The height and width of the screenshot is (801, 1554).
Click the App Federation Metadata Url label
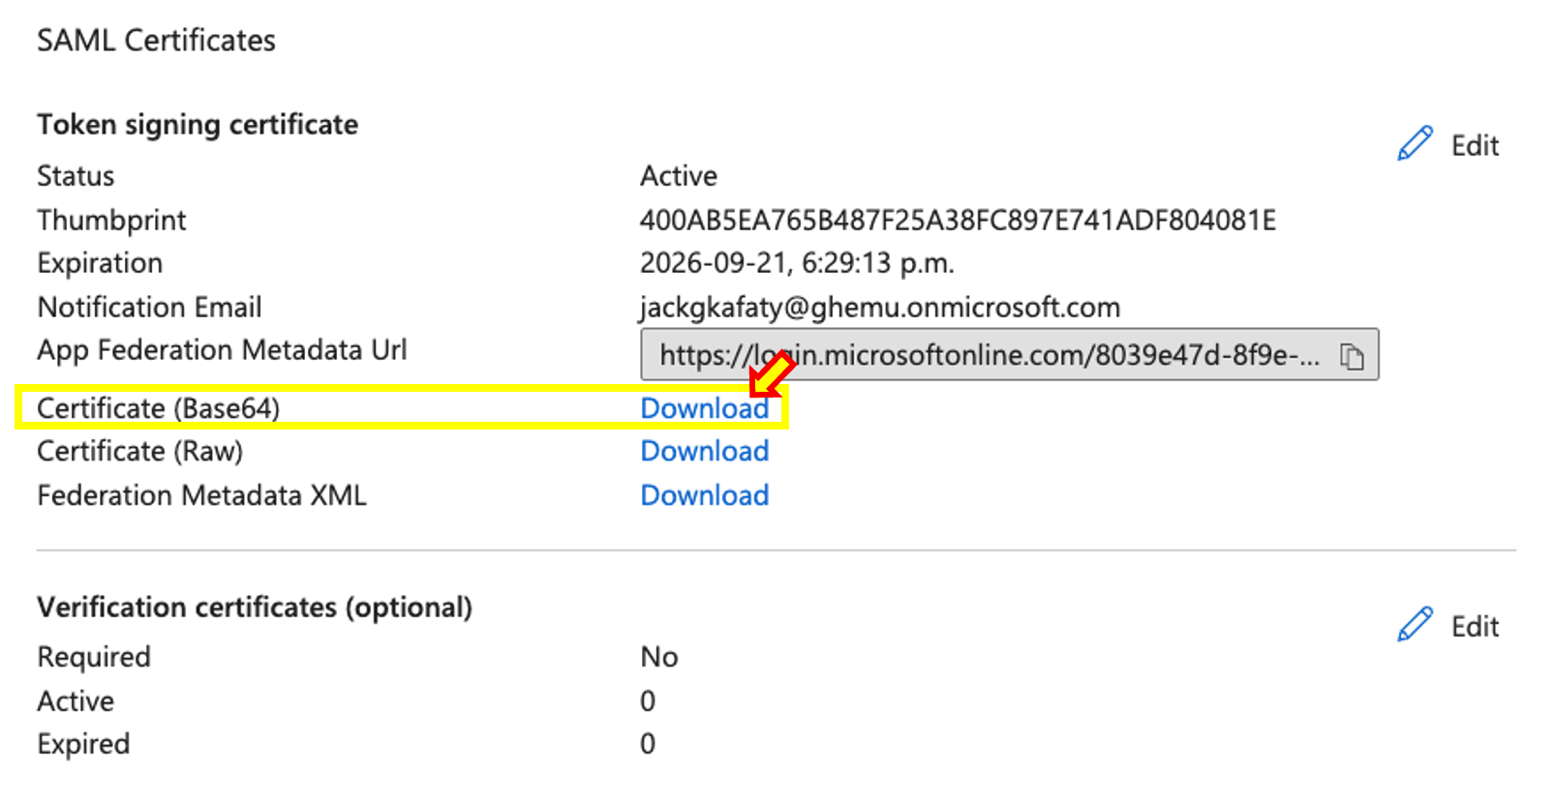(x=222, y=350)
